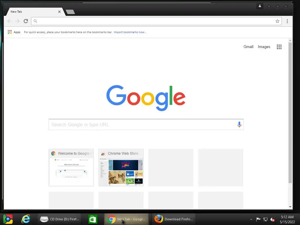Start voice search with the microphone icon

pyautogui.click(x=239, y=125)
